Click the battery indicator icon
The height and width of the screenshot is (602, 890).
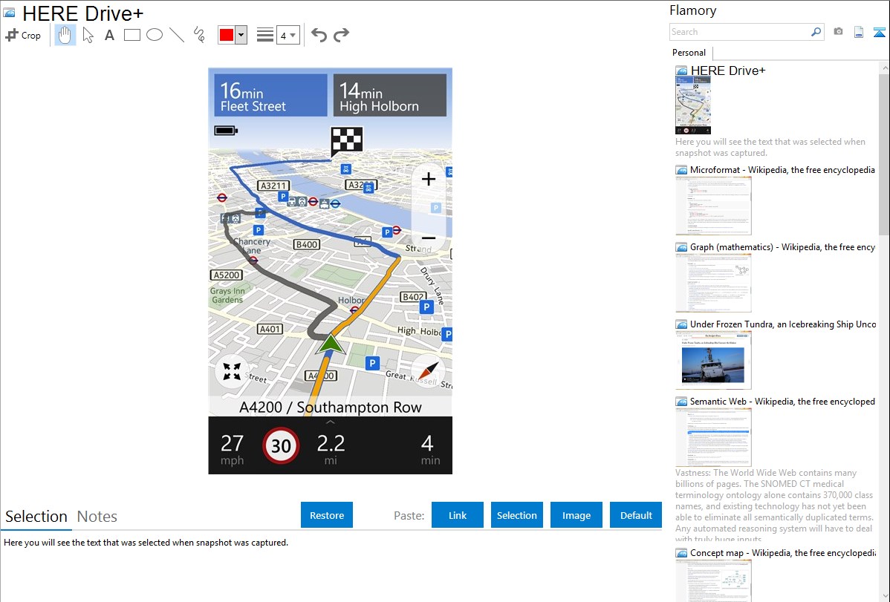point(226,131)
